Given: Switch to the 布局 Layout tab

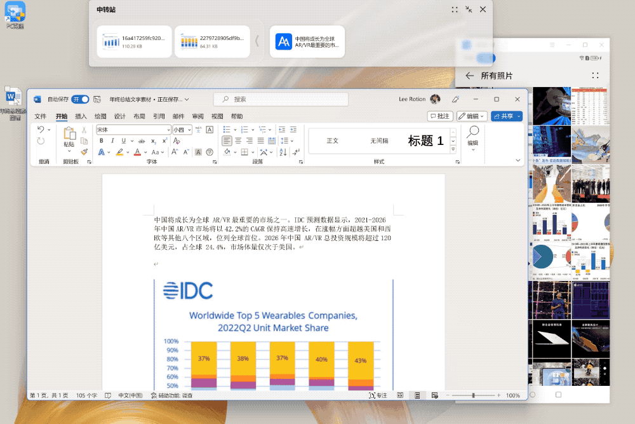Looking at the screenshot, I should (139, 116).
